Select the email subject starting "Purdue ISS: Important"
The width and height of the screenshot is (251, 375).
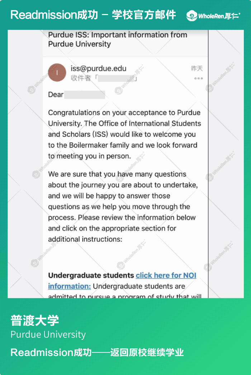118,39
